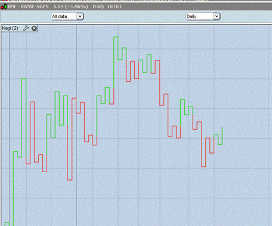Click the dark vertical cursor line mid-chart

(76, 126)
